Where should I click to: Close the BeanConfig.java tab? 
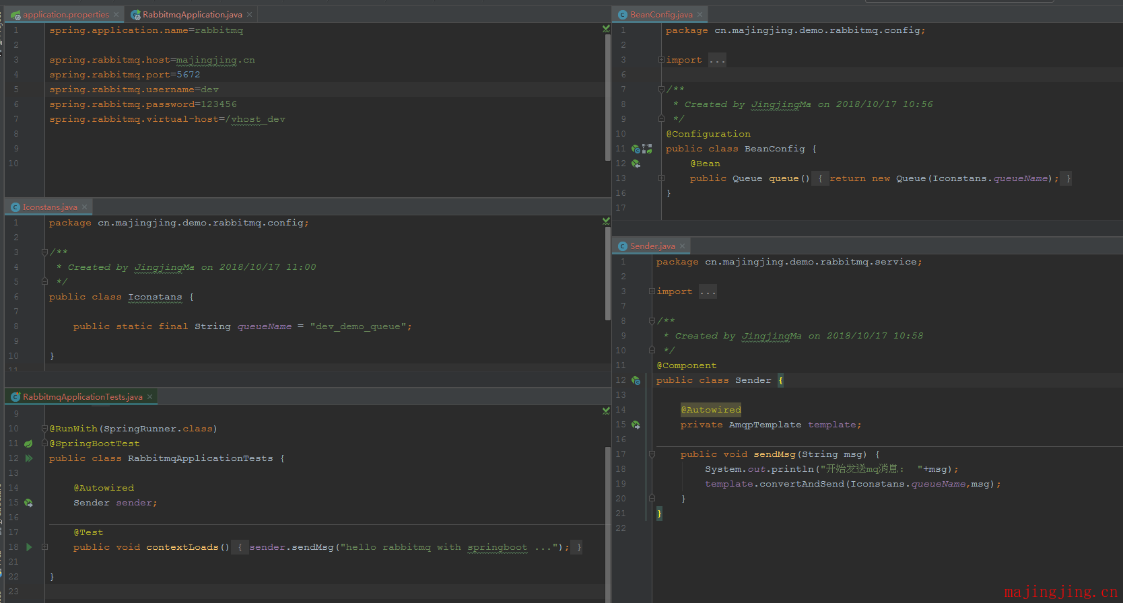pyautogui.click(x=700, y=14)
